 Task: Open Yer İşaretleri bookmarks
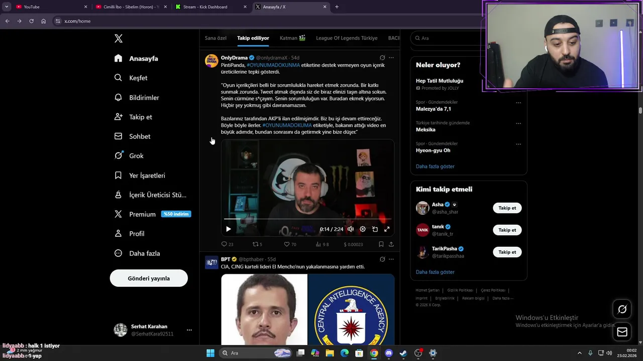[140, 175]
